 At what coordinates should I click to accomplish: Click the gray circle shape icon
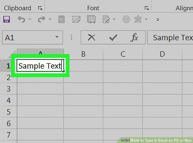tap(126, 19)
